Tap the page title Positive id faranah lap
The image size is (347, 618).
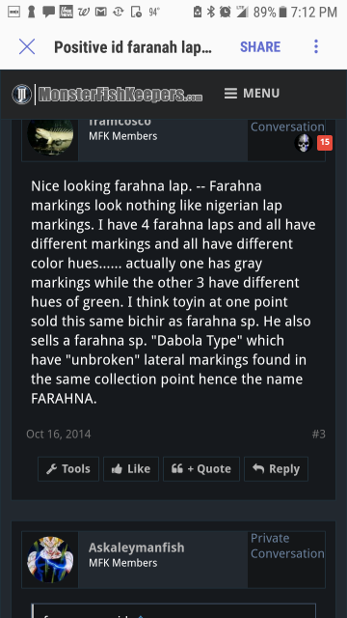point(133,47)
